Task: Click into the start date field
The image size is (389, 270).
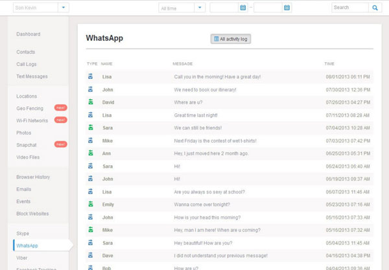Action: point(224,8)
